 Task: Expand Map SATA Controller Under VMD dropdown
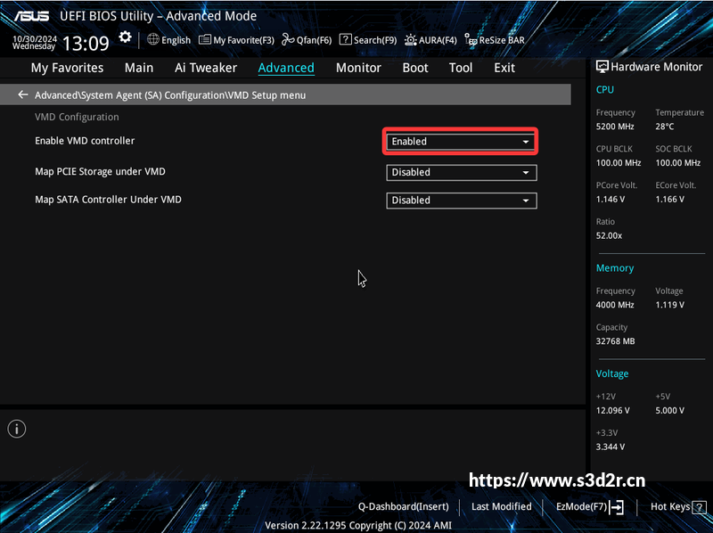[461, 201]
